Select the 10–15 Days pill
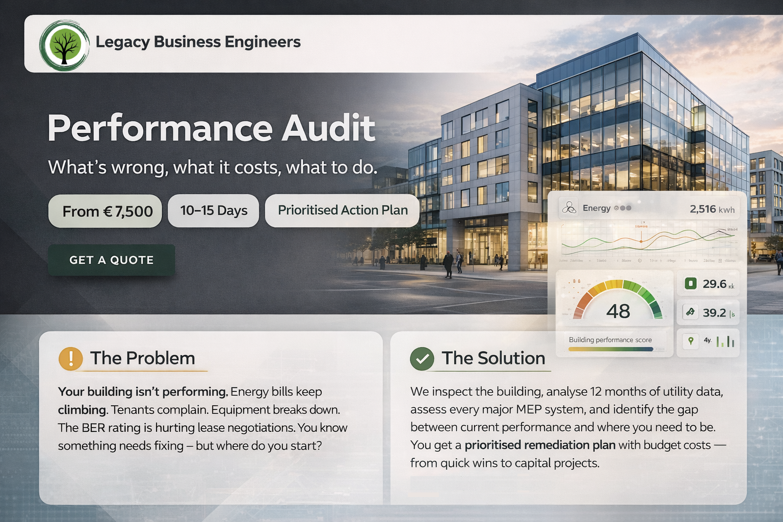The height and width of the screenshot is (522, 783). [x=214, y=211]
